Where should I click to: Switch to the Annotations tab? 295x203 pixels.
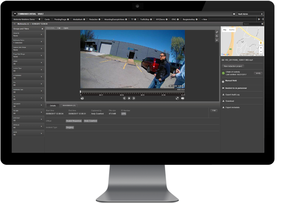pos(69,105)
